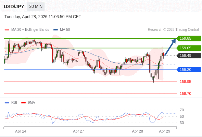
Task: Click the Apr 28 date axis label
Action: tap(137, 131)
